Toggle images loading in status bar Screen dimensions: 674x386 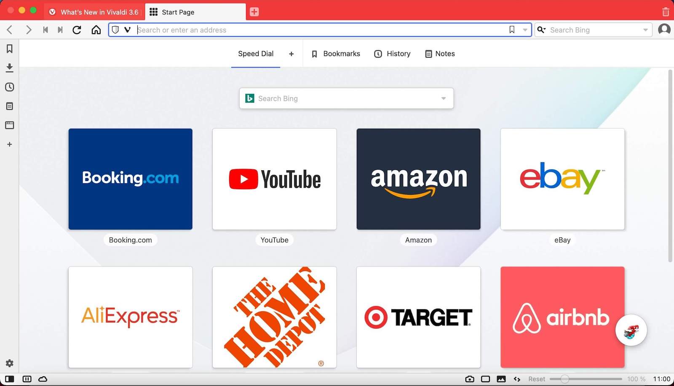pos(501,379)
